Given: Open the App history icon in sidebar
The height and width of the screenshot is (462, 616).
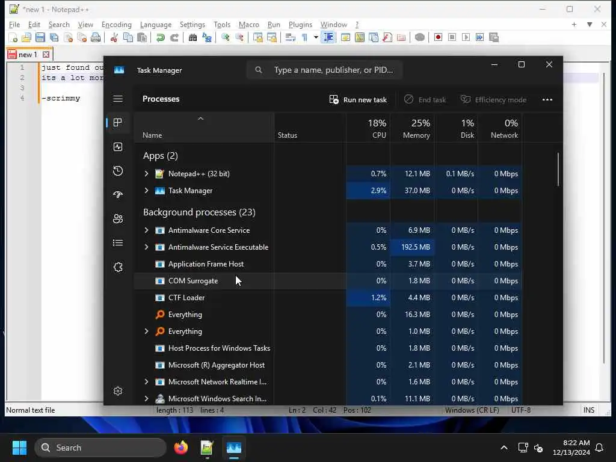Looking at the screenshot, I should pyautogui.click(x=118, y=171).
